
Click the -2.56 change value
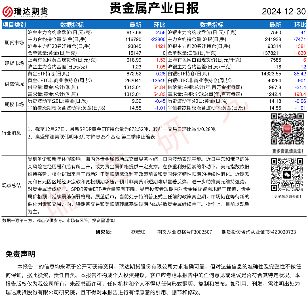pos(160,32)
